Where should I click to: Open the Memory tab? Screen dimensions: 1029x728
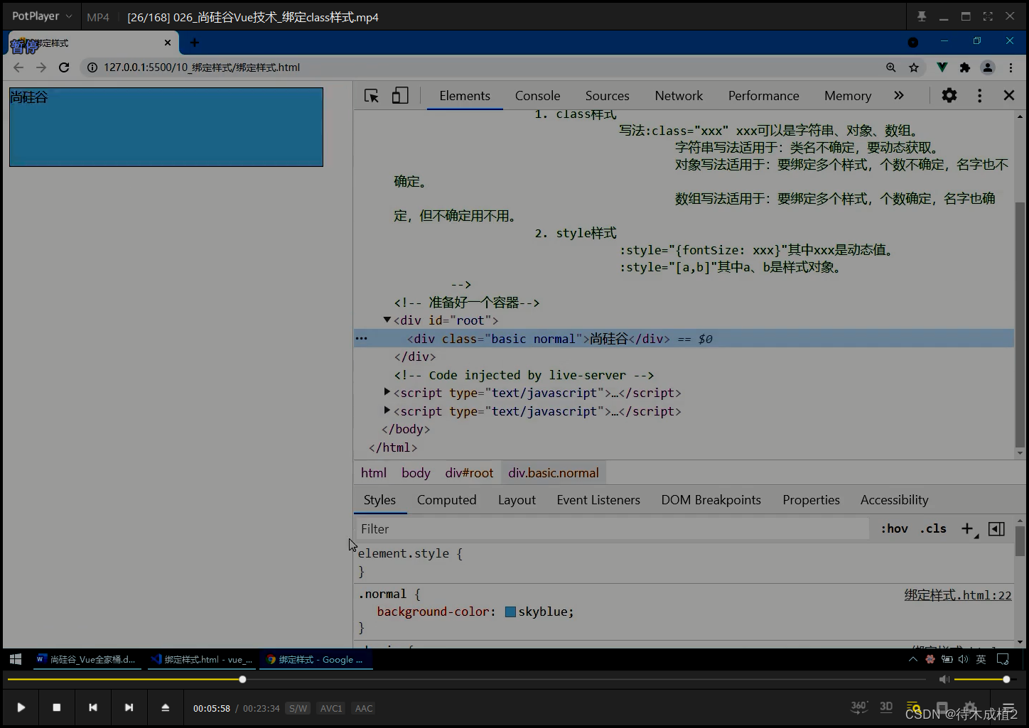pos(847,96)
